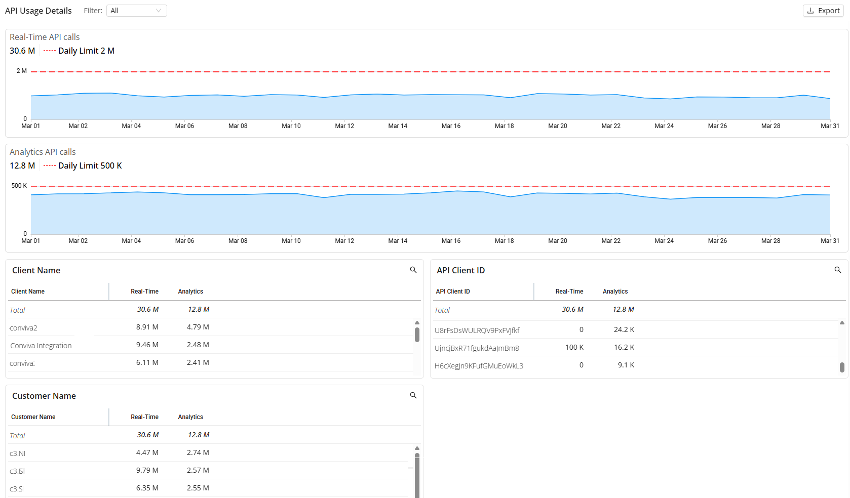This screenshot has width=850, height=498.
Task: Open search in API Client ID panel
Action: (838, 270)
